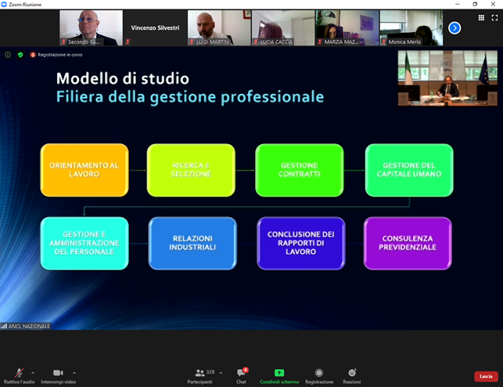The height and width of the screenshot is (387, 503).
Task: Show next participants with blue arrow
Action: click(x=454, y=28)
